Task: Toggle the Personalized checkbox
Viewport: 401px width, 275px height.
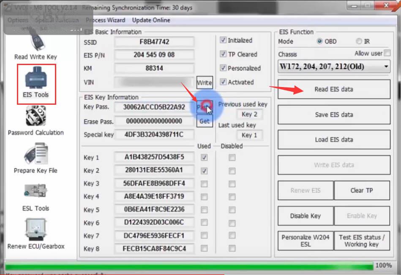Action: pos(223,68)
